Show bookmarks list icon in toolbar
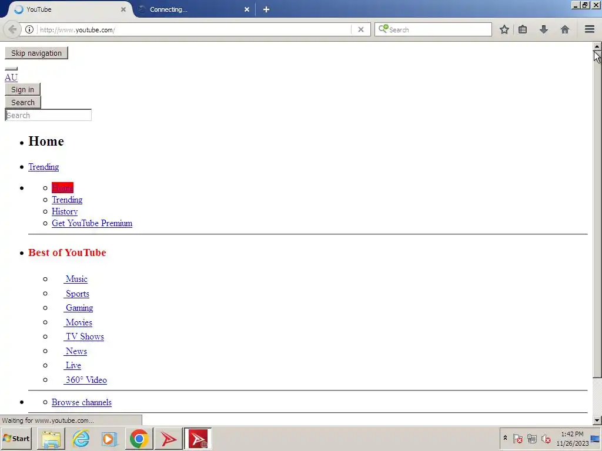The height and width of the screenshot is (451, 602). [x=523, y=29]
